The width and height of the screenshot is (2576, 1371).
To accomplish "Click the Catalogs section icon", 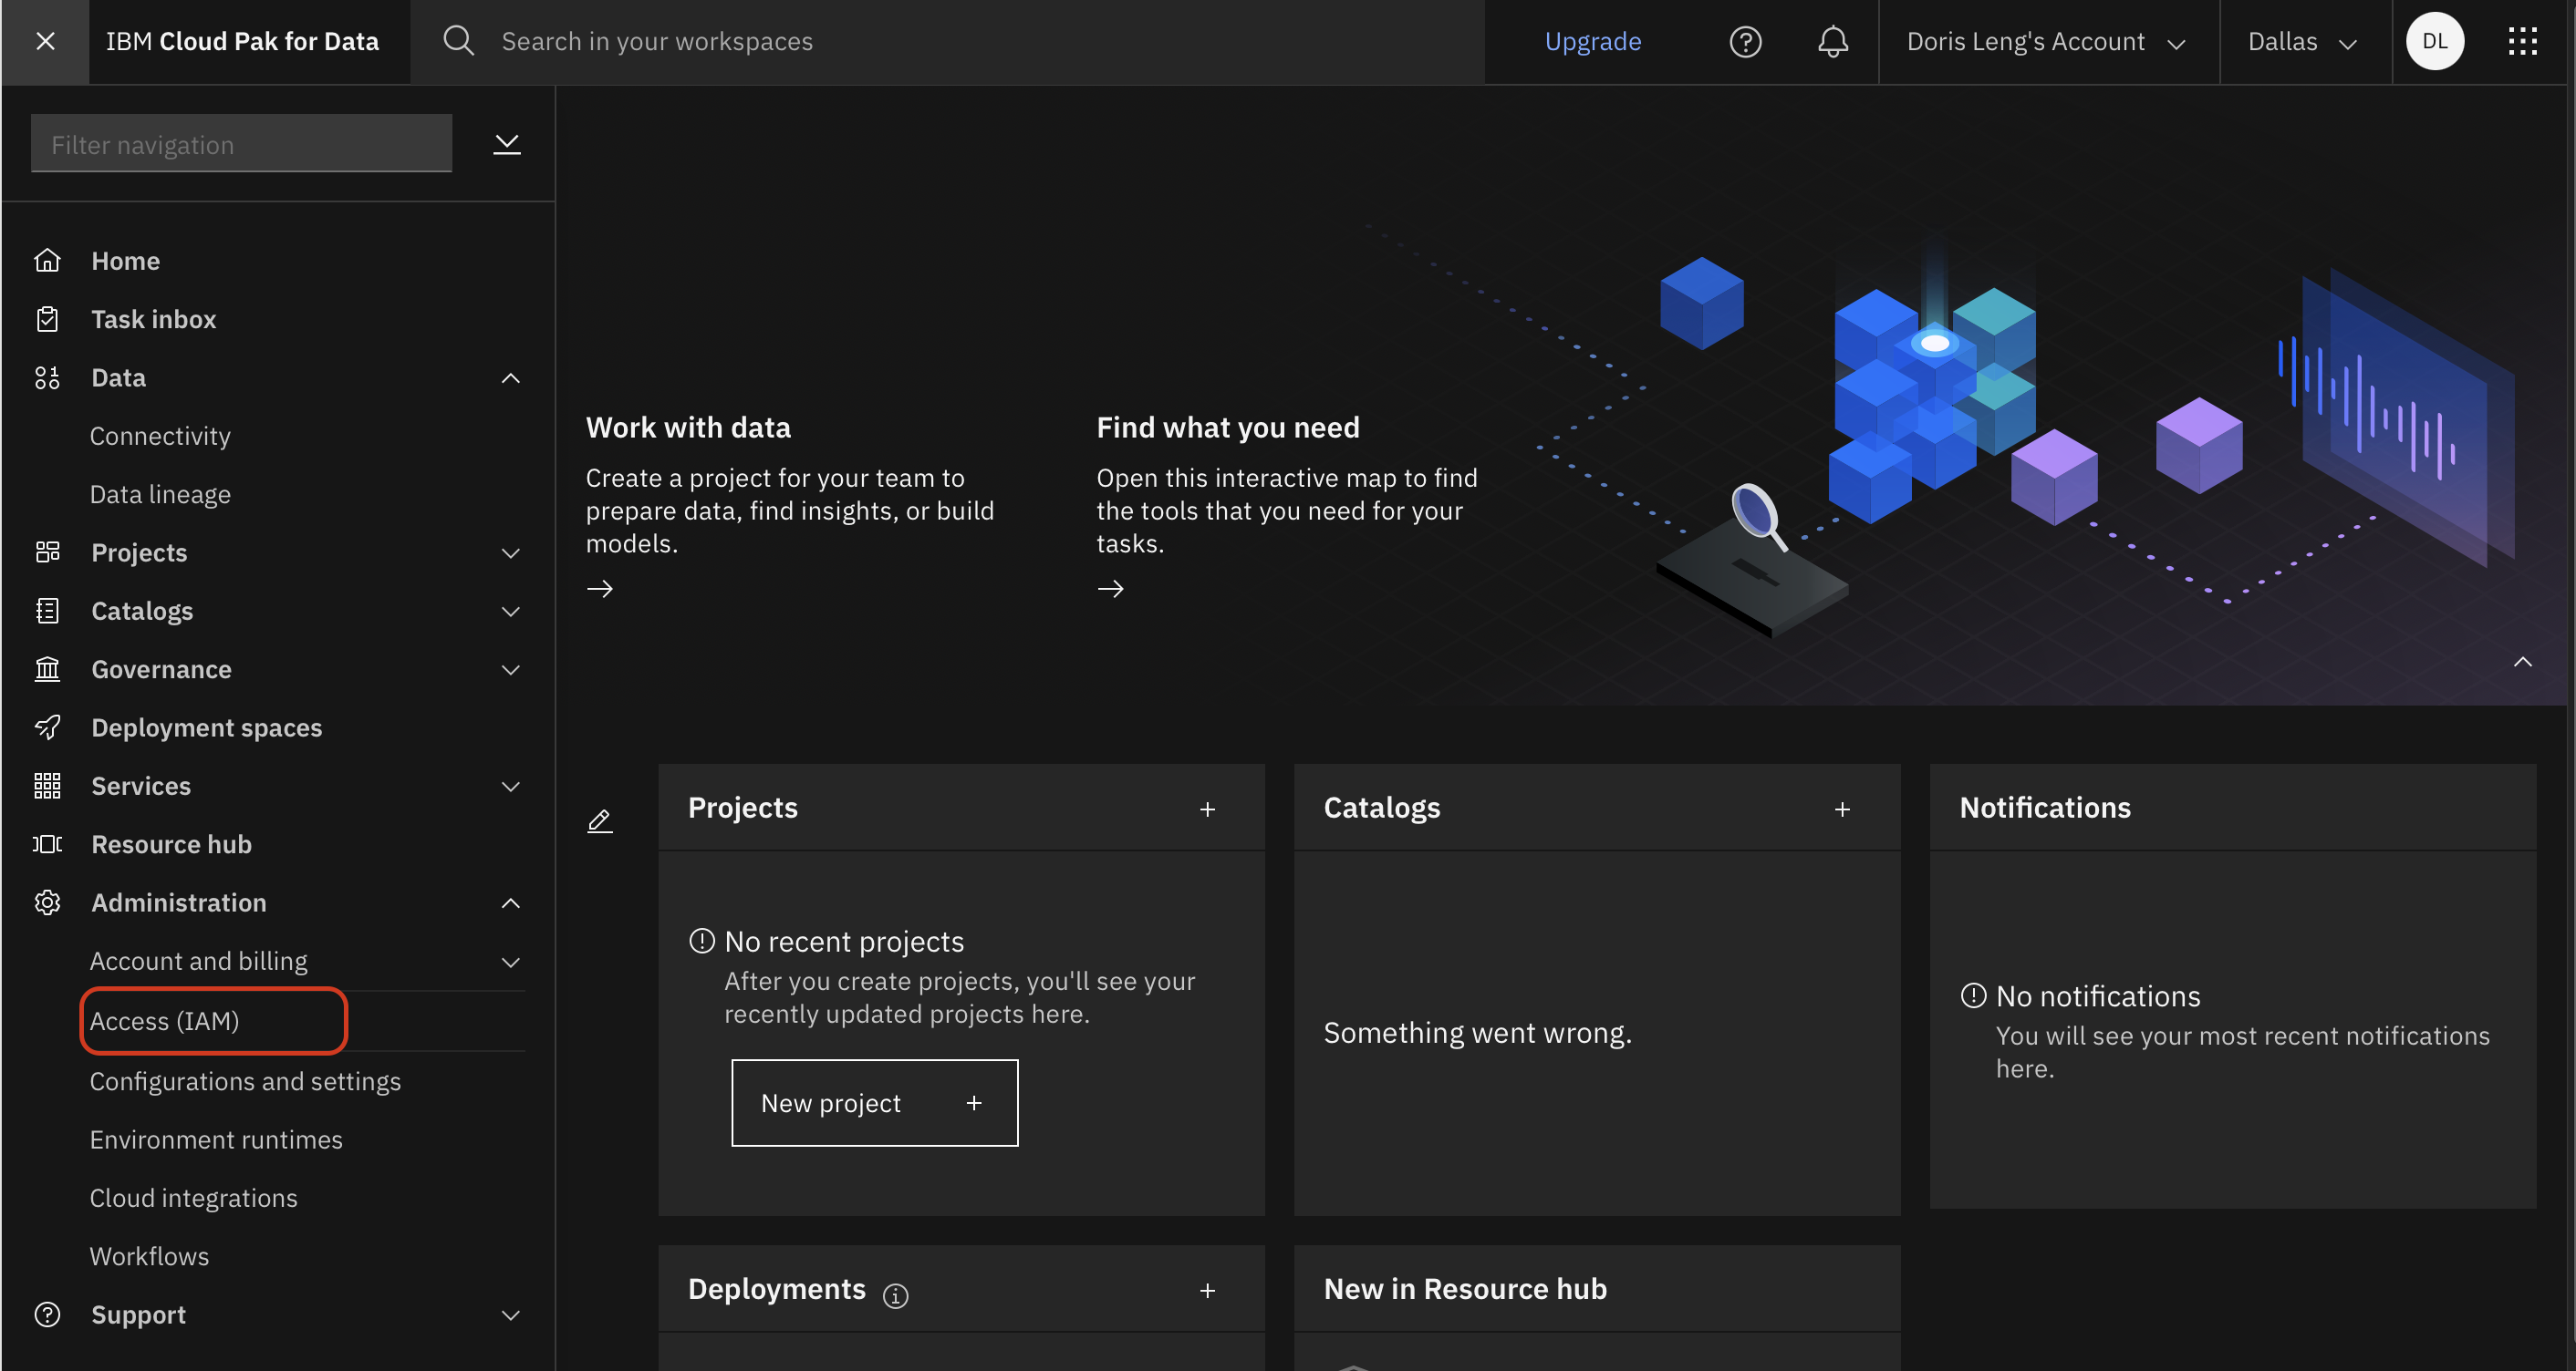I will click(x=47, y=611).
